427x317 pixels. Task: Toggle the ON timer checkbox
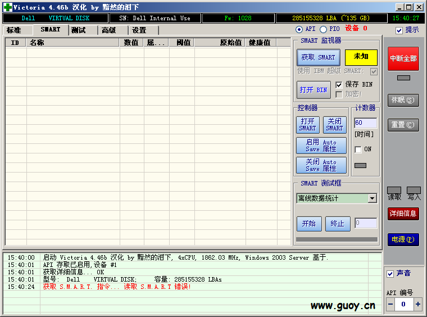coord(358,150)
